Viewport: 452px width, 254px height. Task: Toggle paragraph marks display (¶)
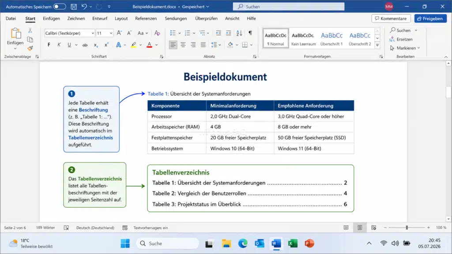click(x=250, y=33)
